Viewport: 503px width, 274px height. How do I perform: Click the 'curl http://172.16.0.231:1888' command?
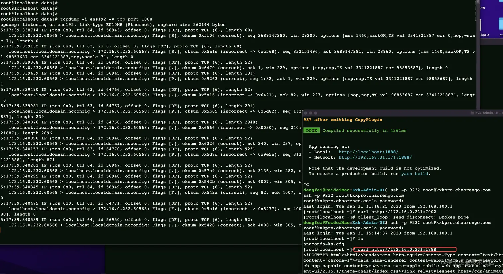click(x=397, y=249)
